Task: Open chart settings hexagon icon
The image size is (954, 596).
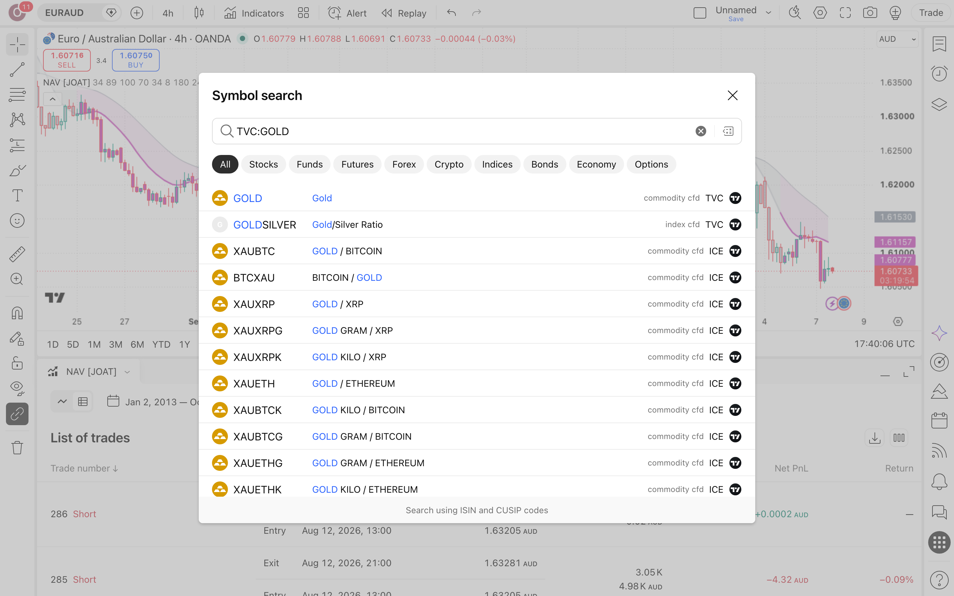Action: pyautogui.click(x=820, y=13)
